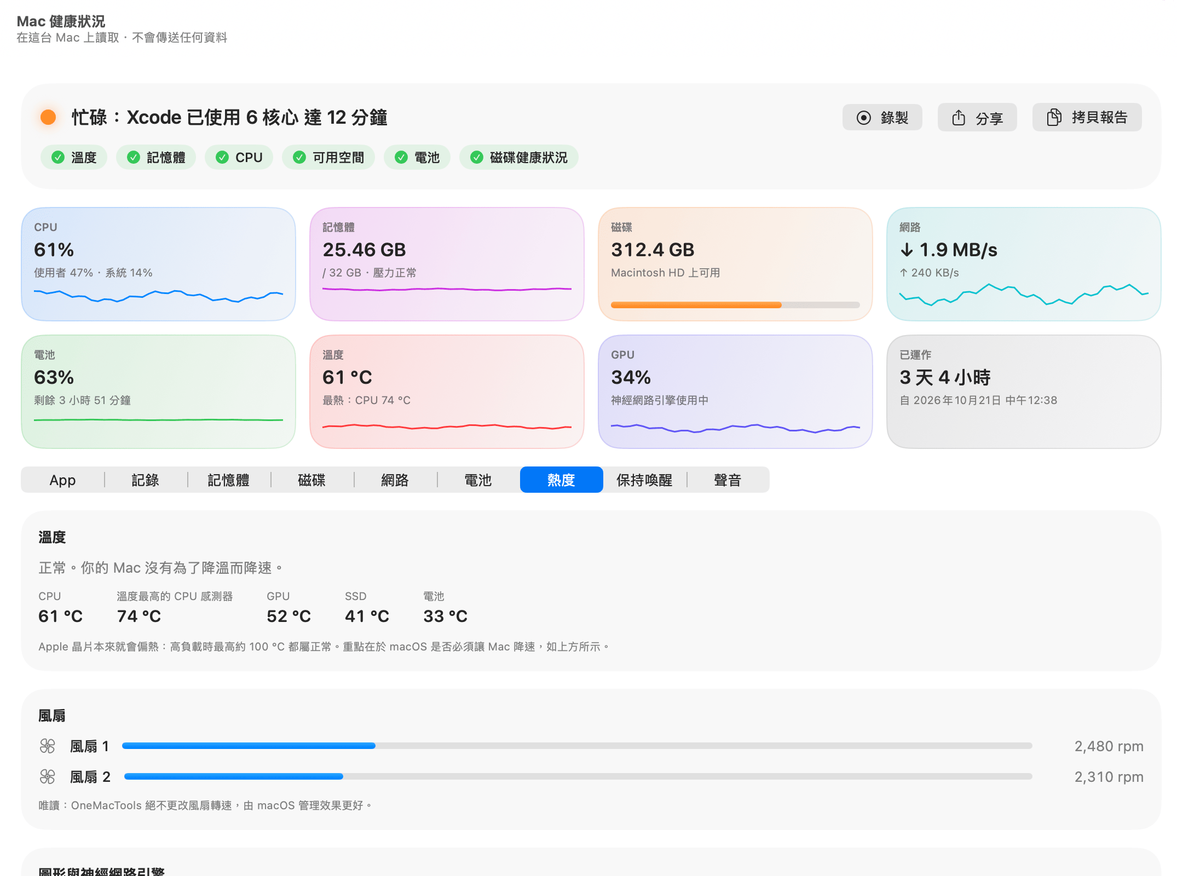The height and width of the screenshot is (876, 1177).
Task: Click the SSD 41 °C value
Action: (367, 616)
